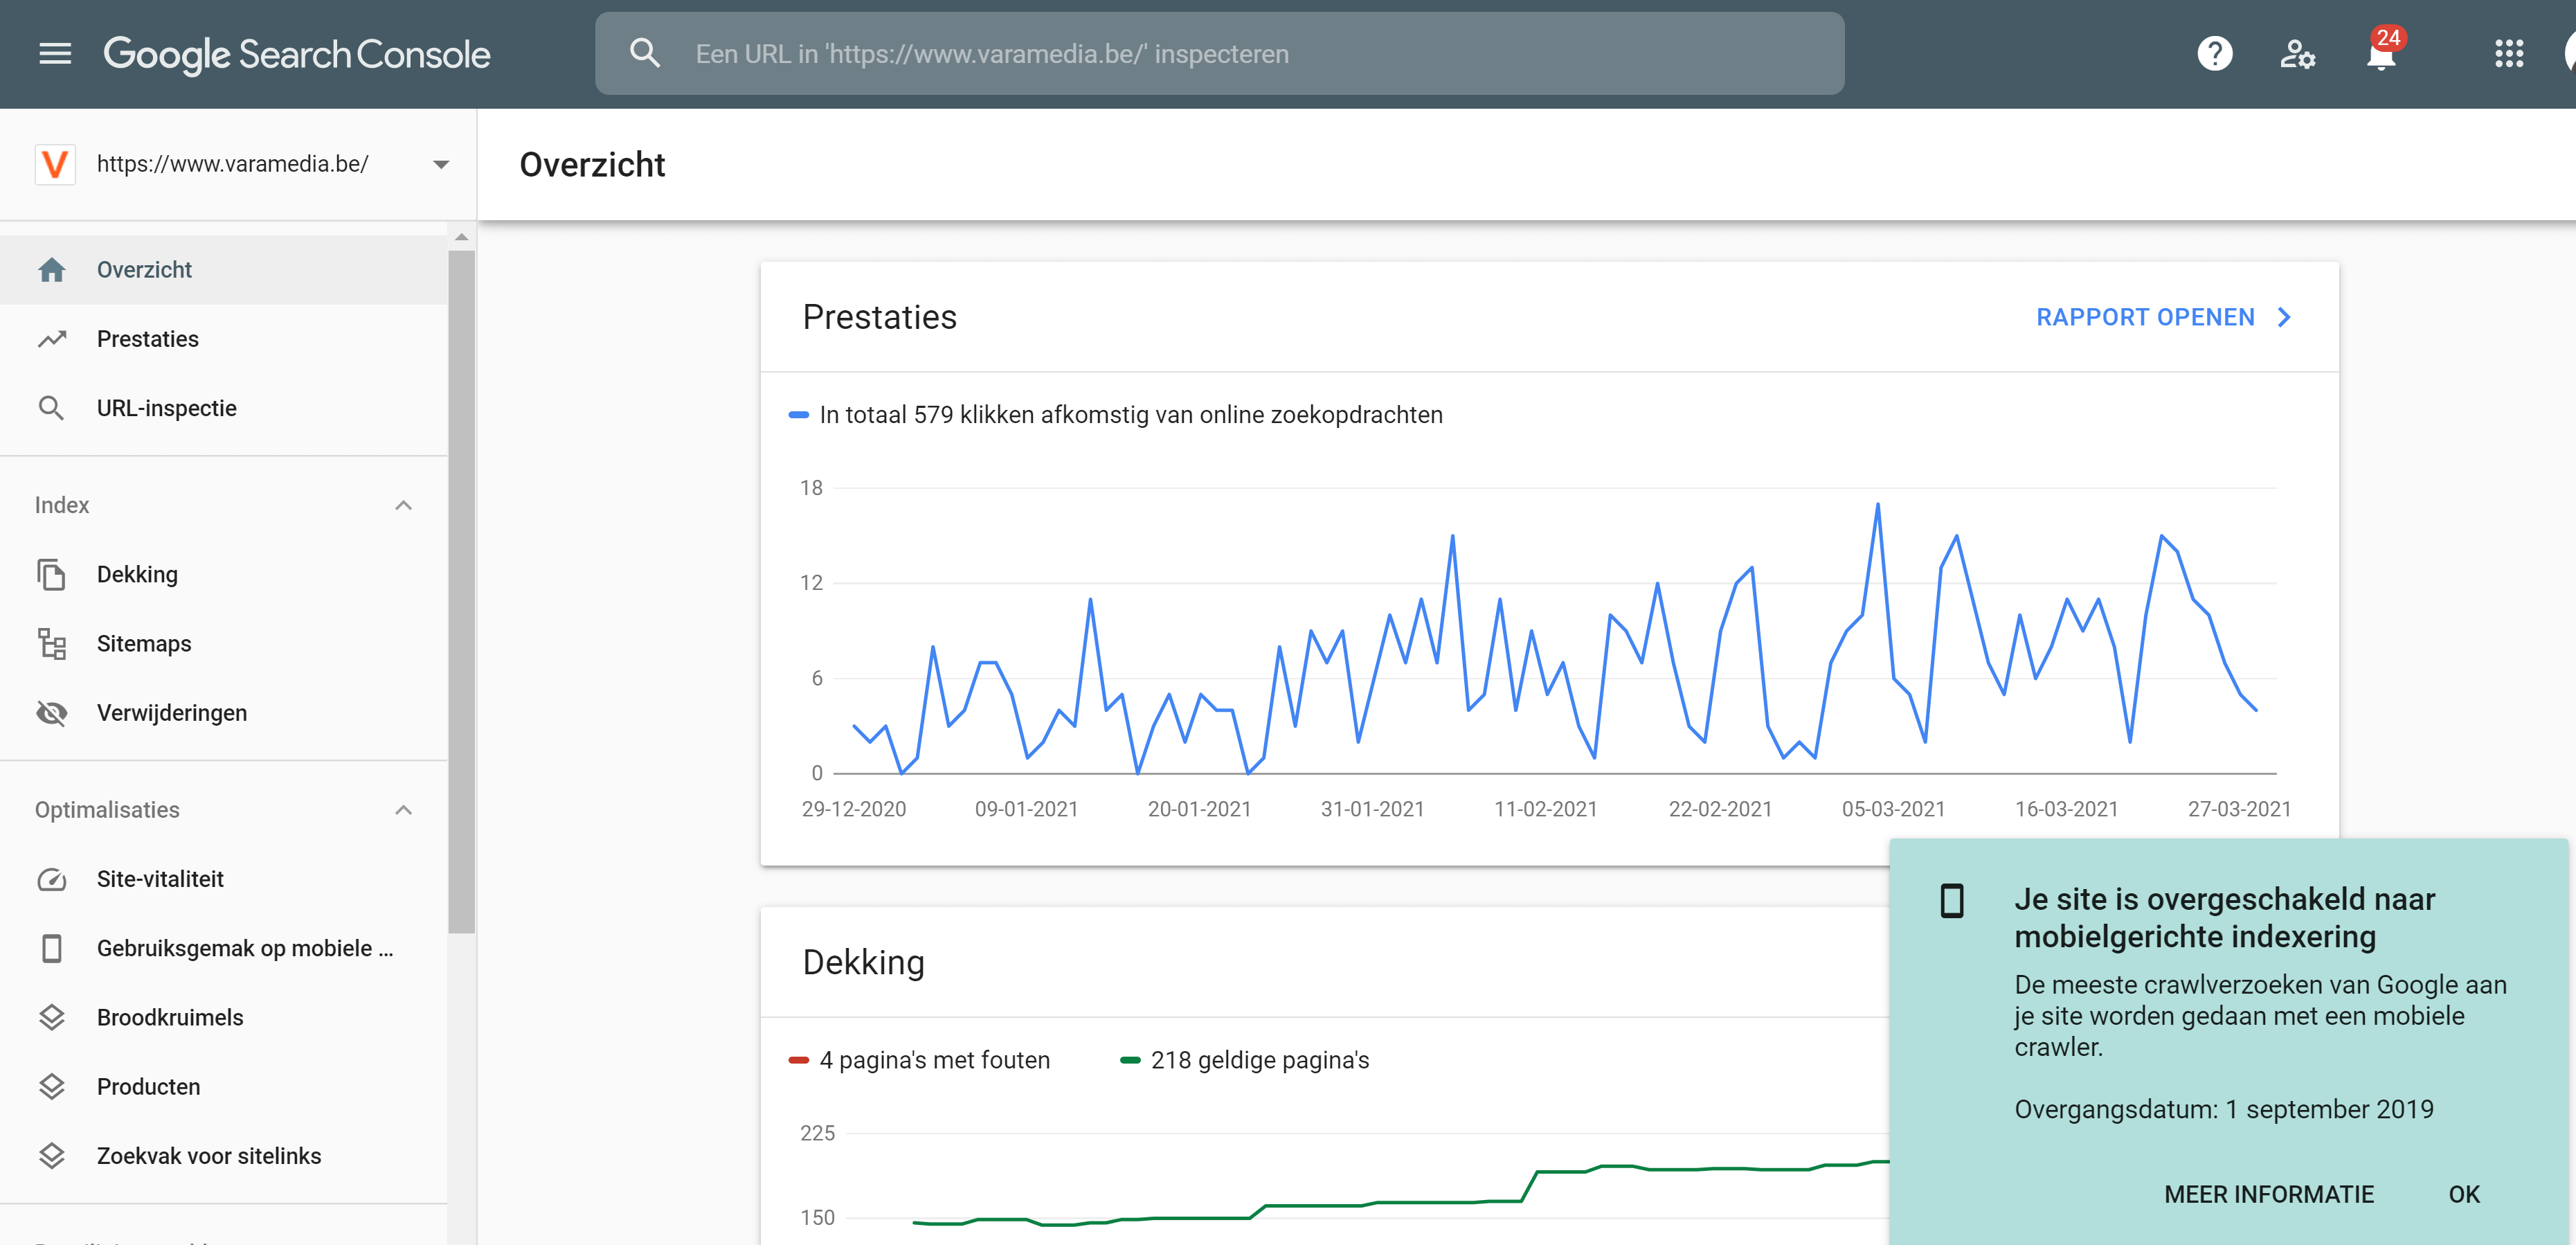
Task: Open Zoekvak voor sitelinks in sidebar
Action: (224, 1156)
